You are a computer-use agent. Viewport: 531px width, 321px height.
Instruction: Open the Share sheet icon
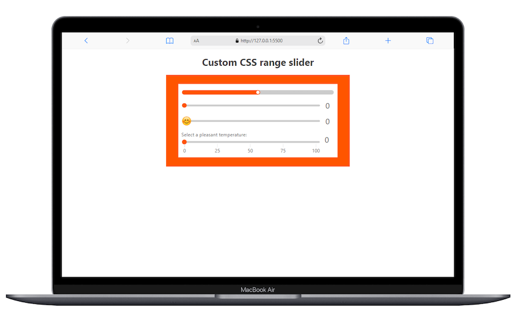click(346, 41)
